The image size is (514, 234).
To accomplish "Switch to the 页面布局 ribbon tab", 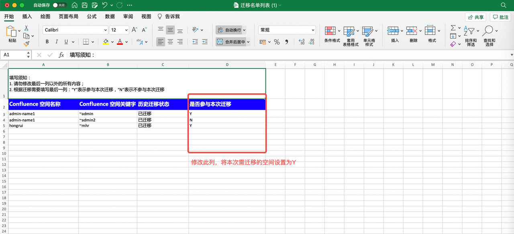I will (x=68, y=16).
